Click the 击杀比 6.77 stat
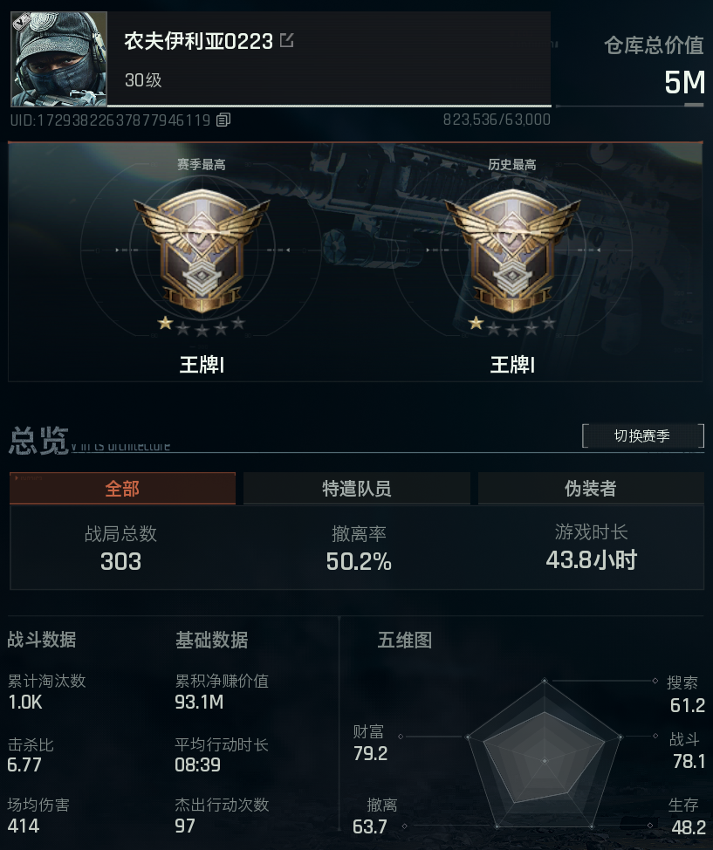The height and width of the screenshot is (850, 713). click(31, 755)
